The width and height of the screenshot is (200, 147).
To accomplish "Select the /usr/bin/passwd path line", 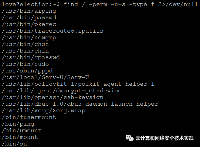I will point(29,18).
